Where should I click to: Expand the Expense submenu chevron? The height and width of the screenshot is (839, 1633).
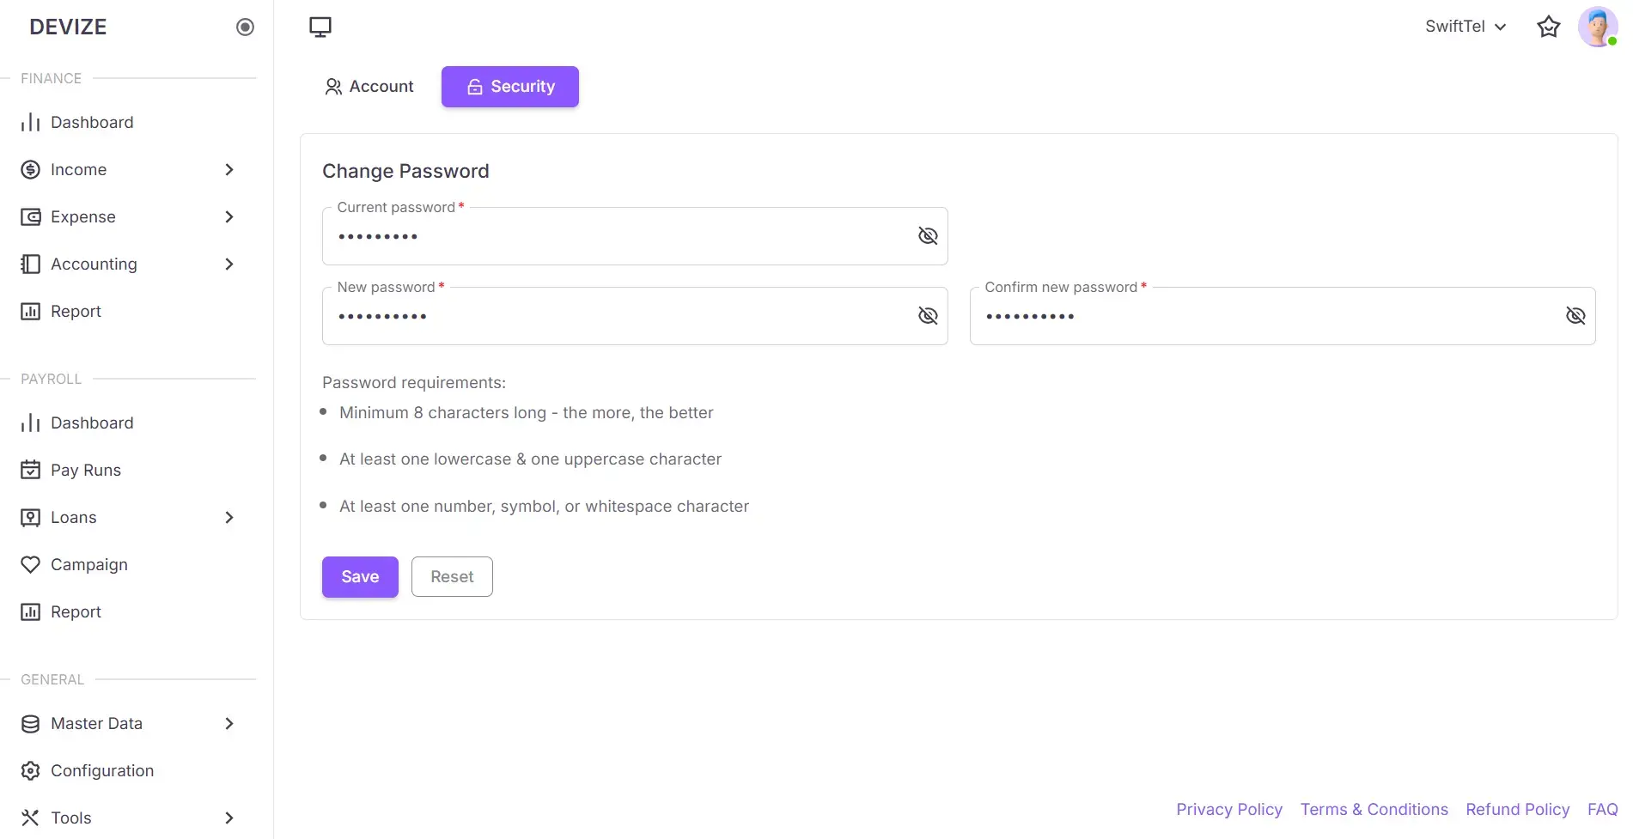tap(229, 216)
